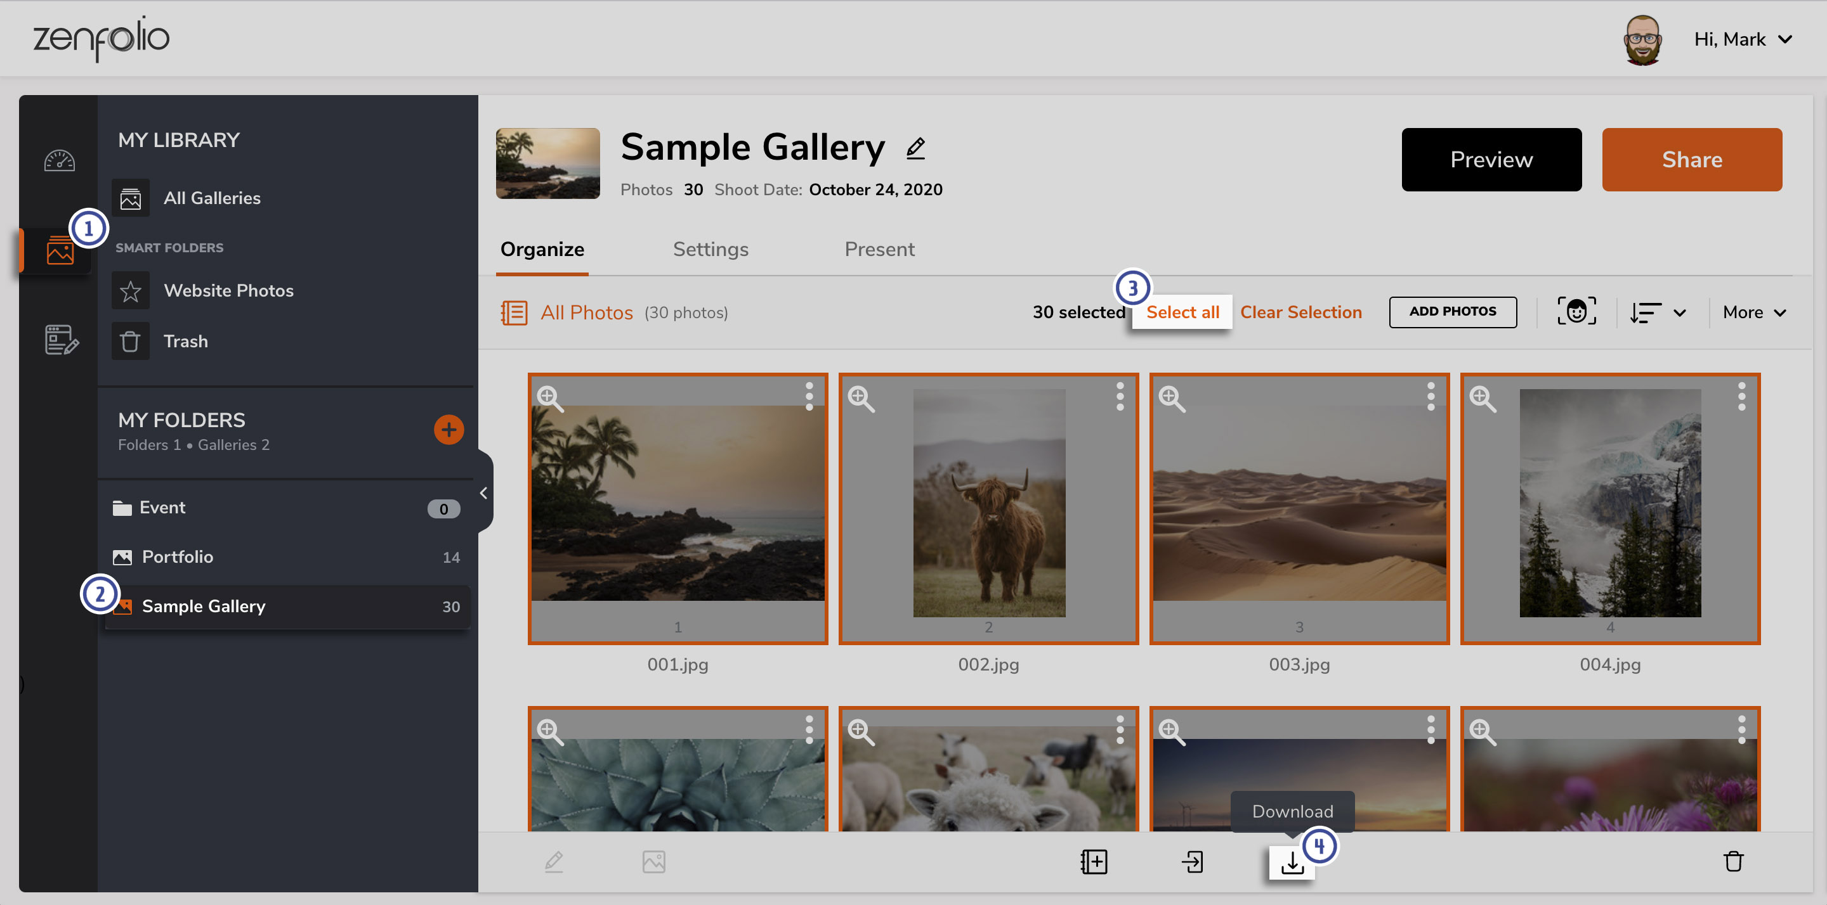1827x905 pixels.
Task: Click the All Photos list icon
Action: pyautogui.click(x=513, y=312)
